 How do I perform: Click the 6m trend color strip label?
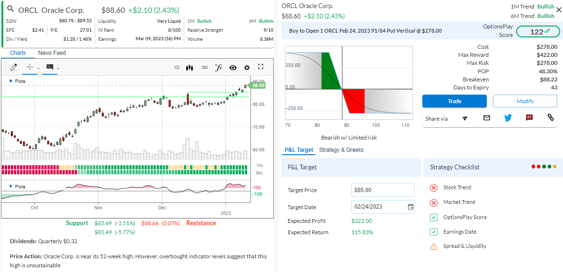pos(259,173)
